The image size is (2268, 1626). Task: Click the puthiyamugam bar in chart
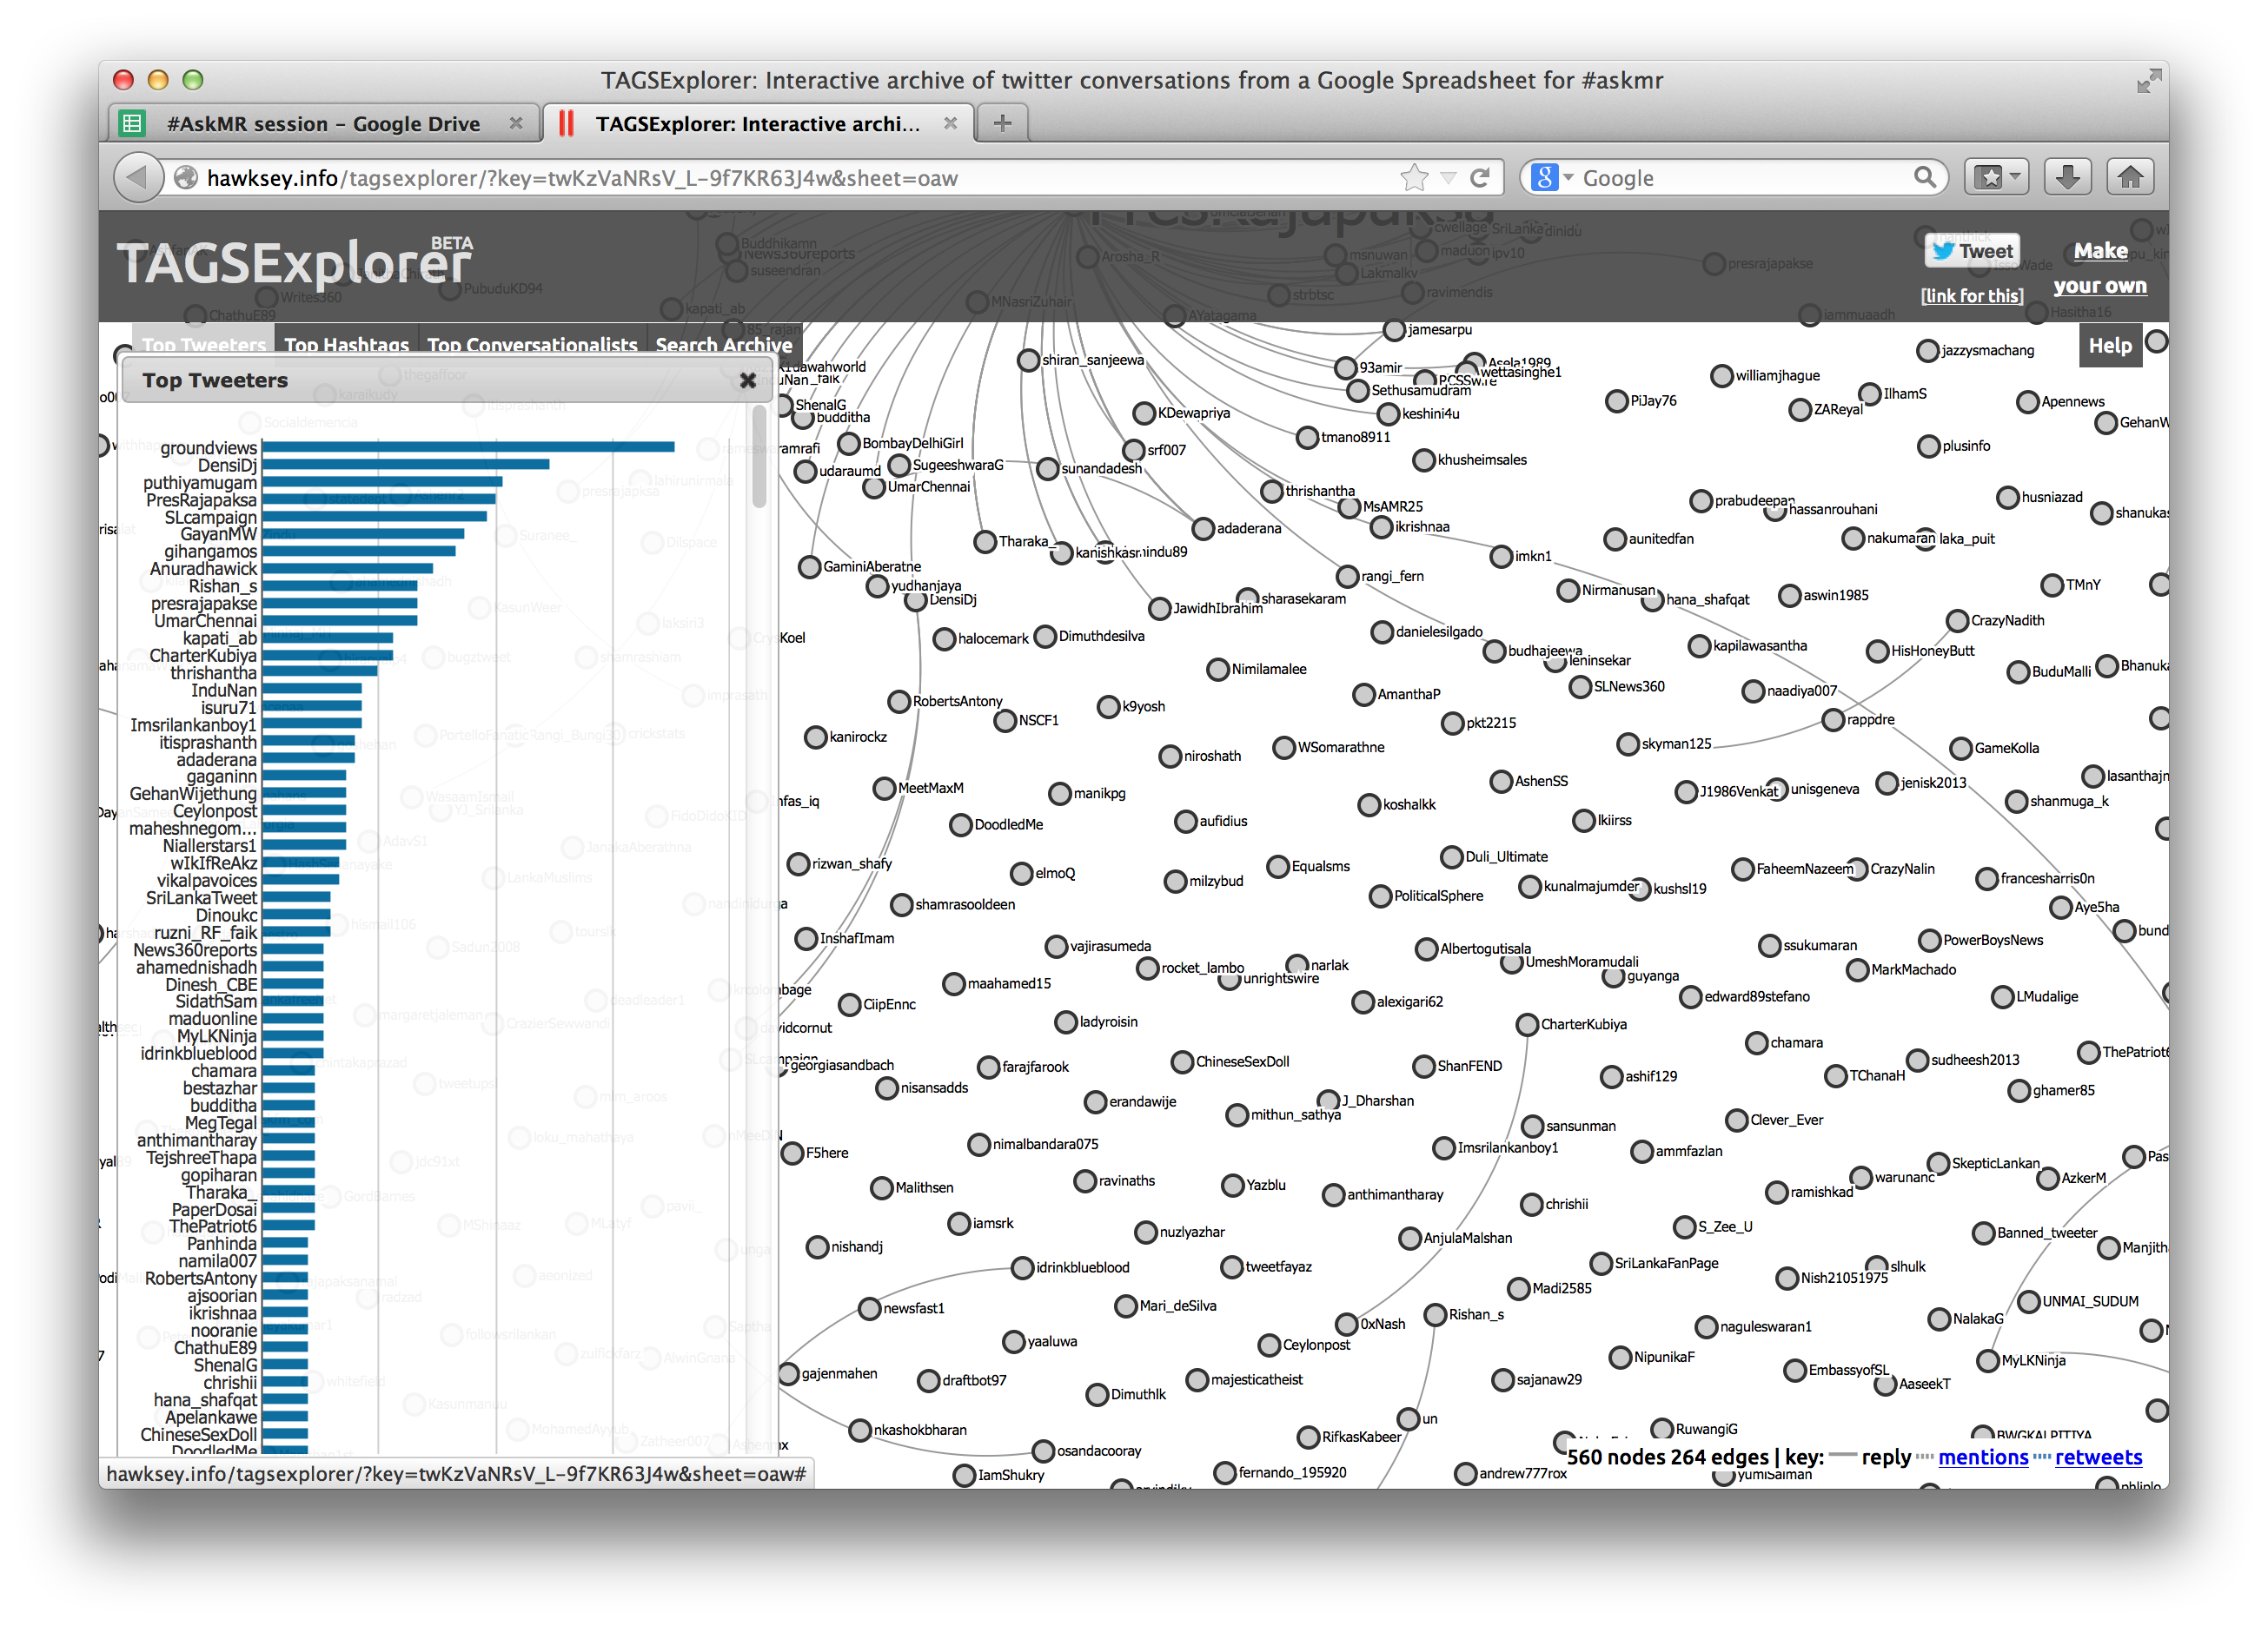[382, 482]
